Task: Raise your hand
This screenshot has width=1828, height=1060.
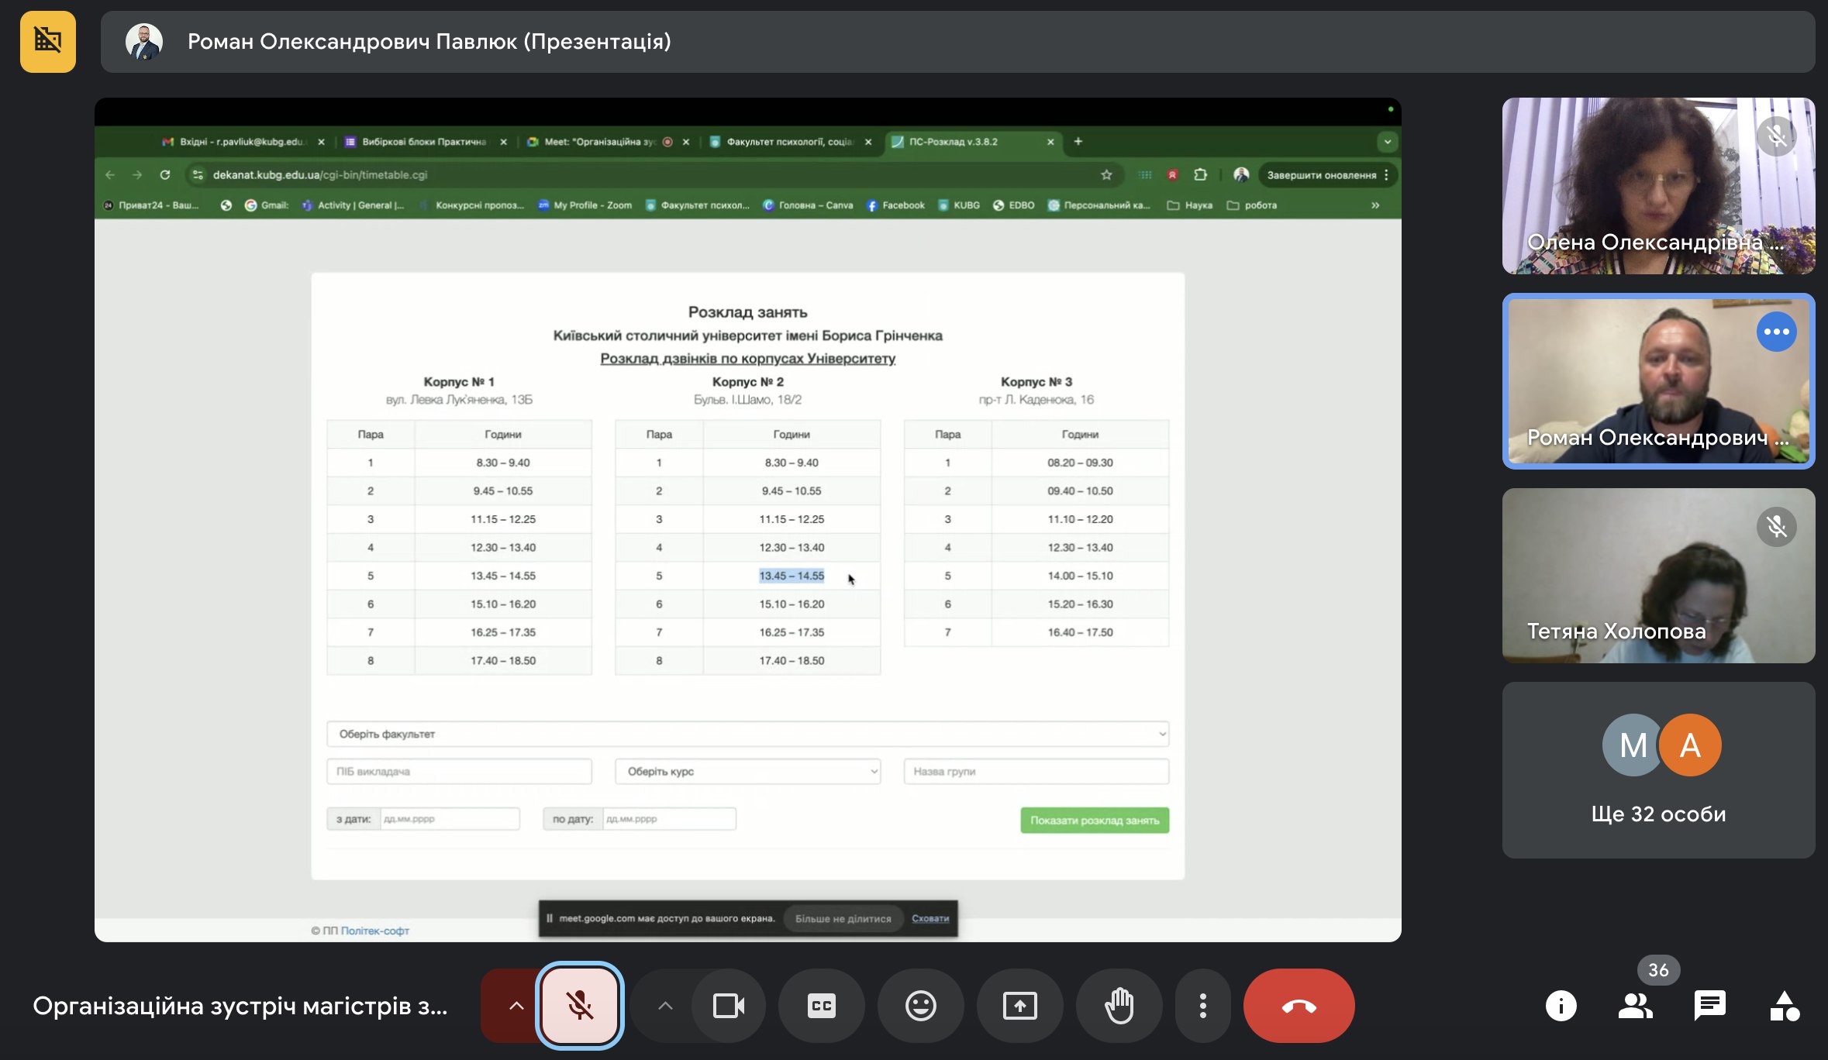Action: [1119, 1006]
